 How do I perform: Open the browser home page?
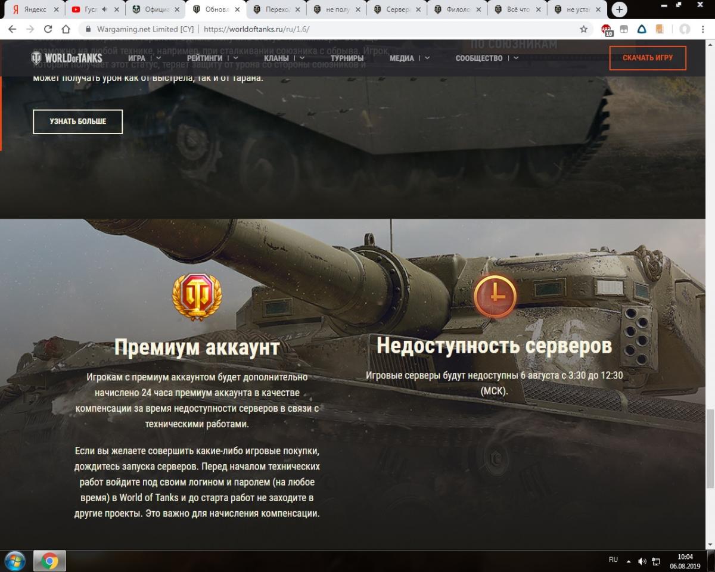click(x=67, y=29)
